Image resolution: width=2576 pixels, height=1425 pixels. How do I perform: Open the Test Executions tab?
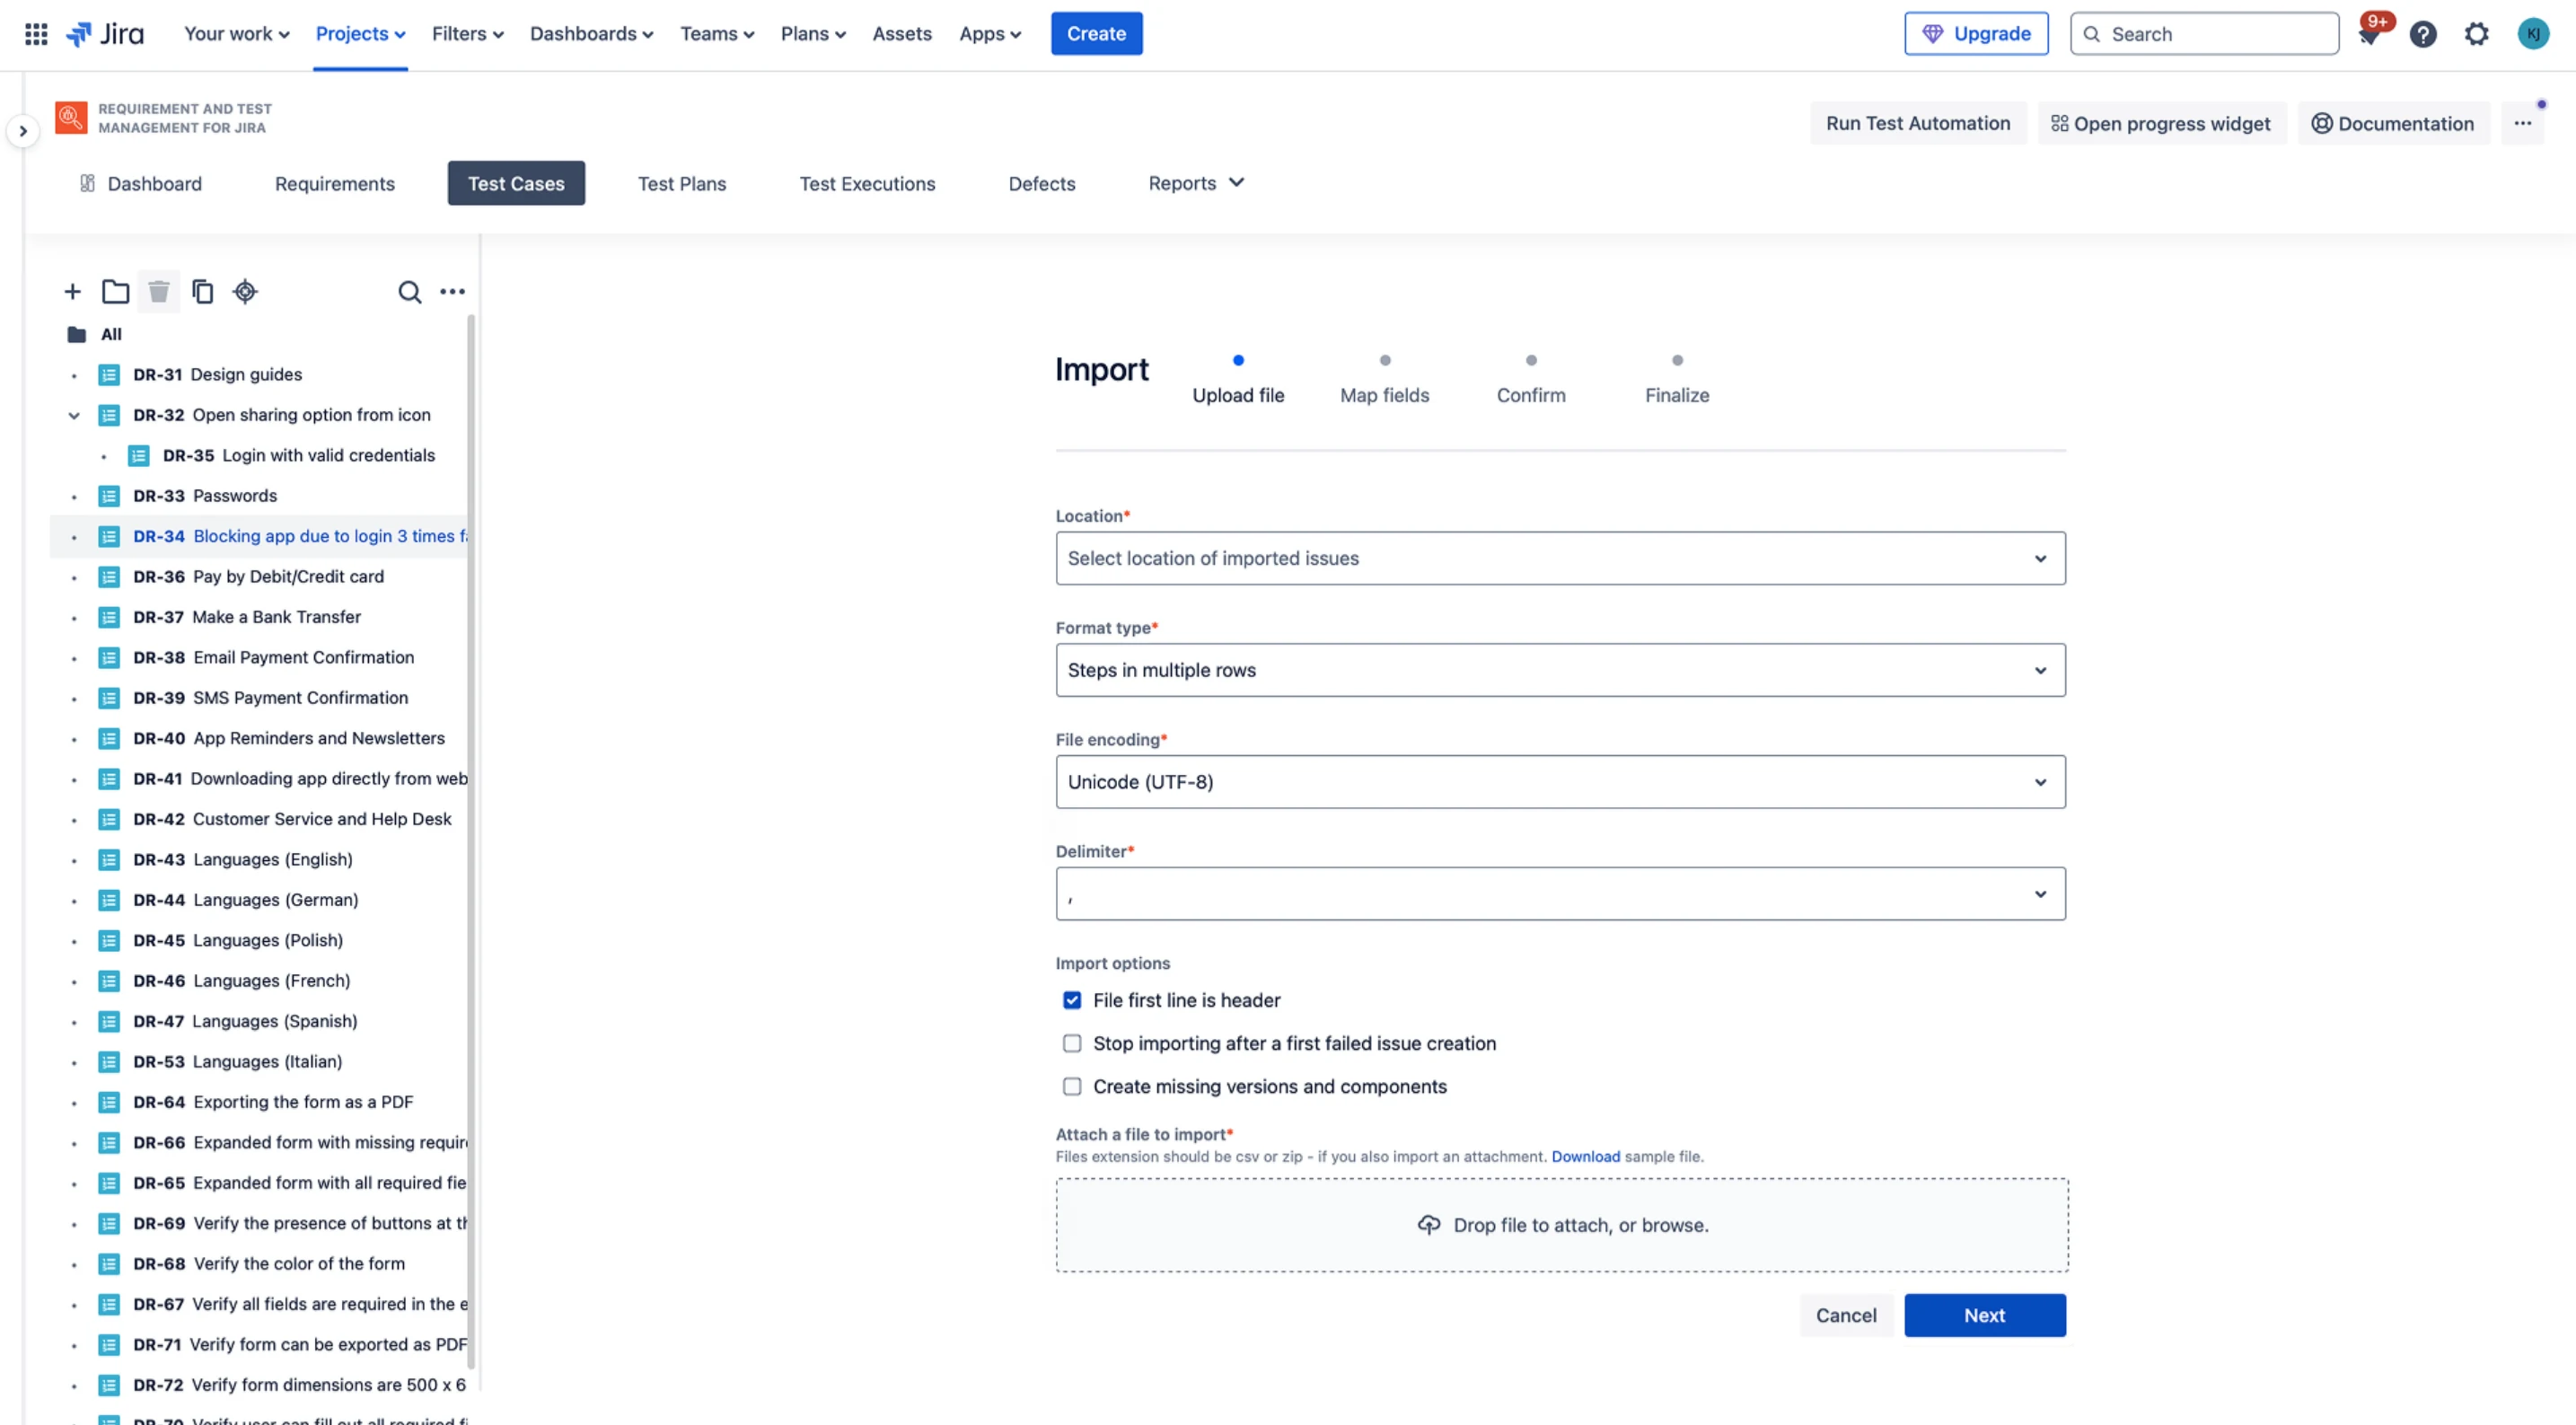point(867,184)
